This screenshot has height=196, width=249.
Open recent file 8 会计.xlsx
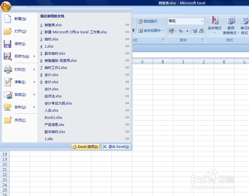coord(85,75)
